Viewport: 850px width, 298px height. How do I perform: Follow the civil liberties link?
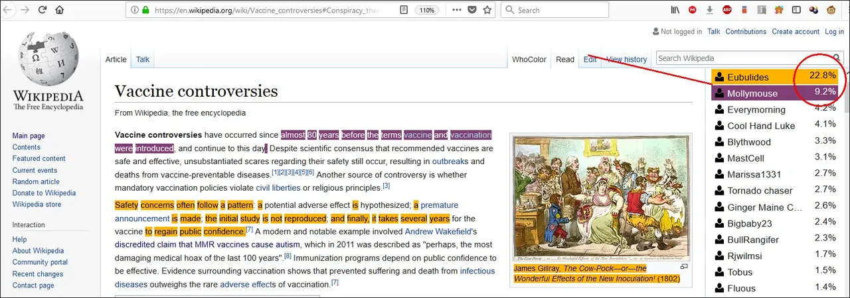coord(278,187)
